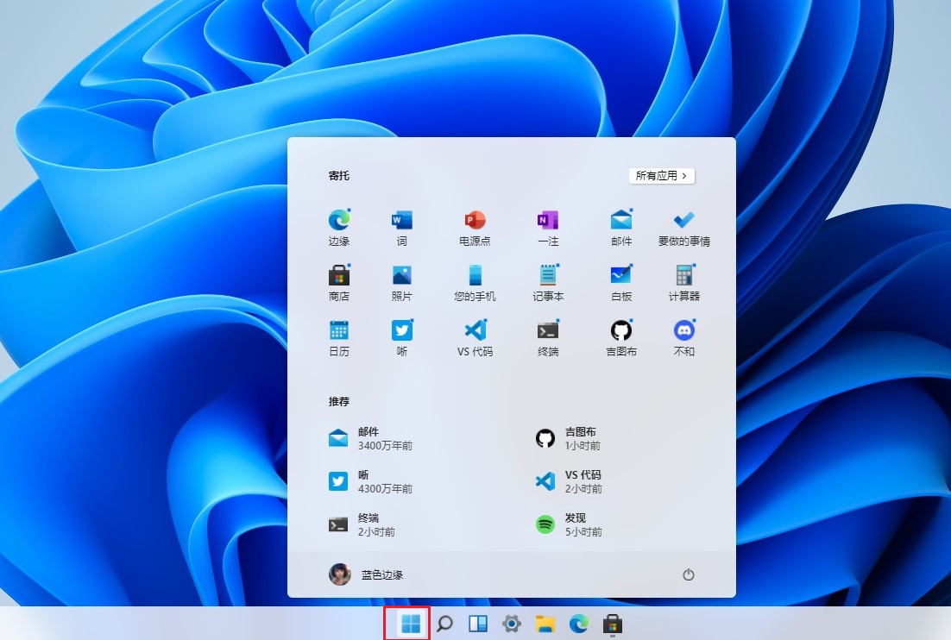Open Microsoft Edge from pinned apps

pyautogui.click(x=338, y=227)
